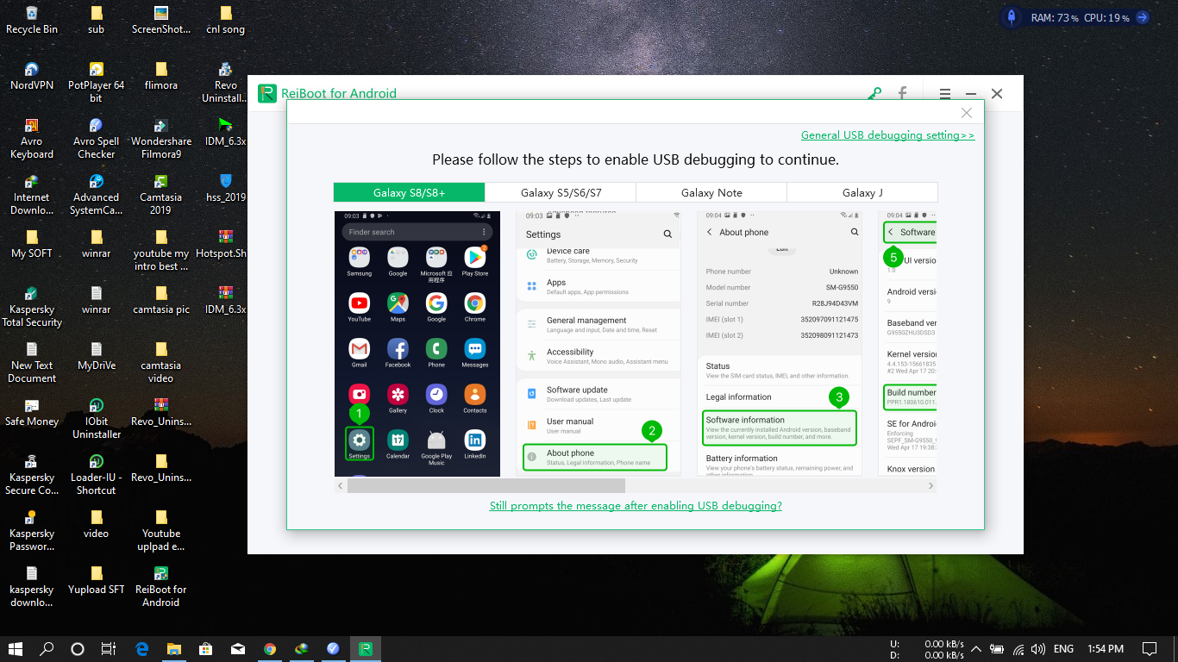Open the Facebook icon in title bar

click(902, 93)
